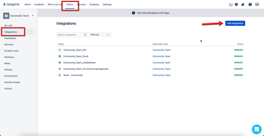Image resolution: width=264 pixels, height=136 pixels.
Task: Click the Add integration button
Action: pyautogui.click(x=235, y=23)
